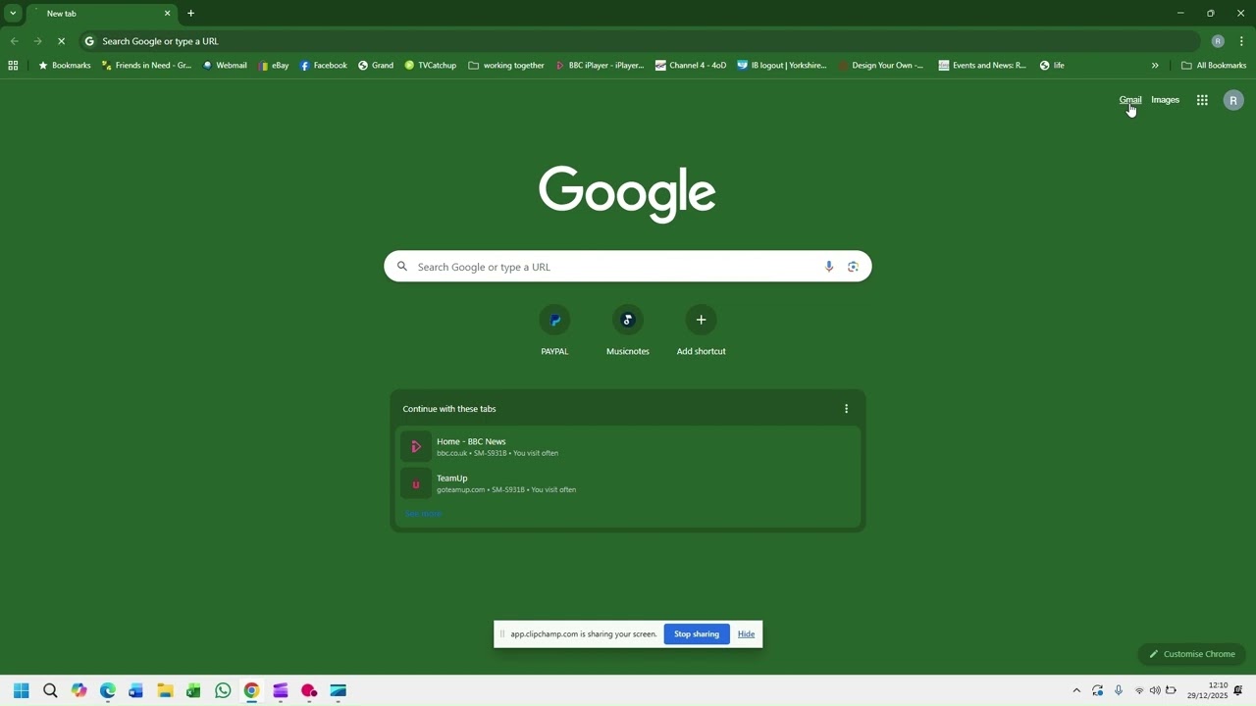The width and height of the screenshot is (1256, 706).
Task: Open volume control in system tray
Action: [1155, 691]
